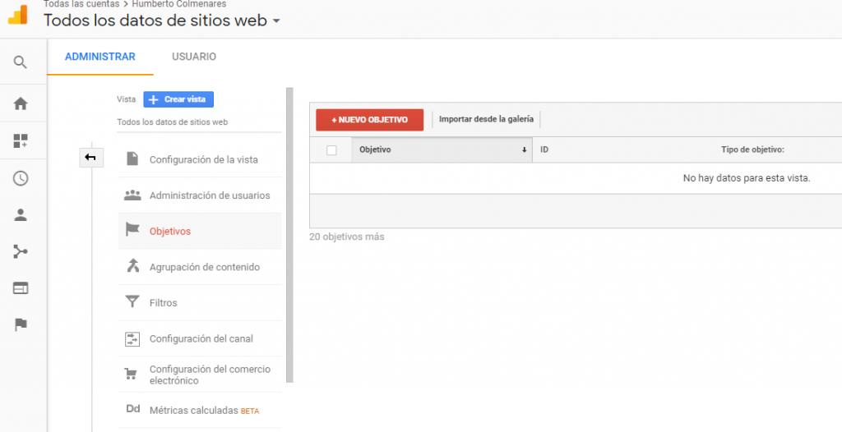Select the ADMINISTRAR tab
The width and height of the screenshot is (842, 432).
click(x=99, y=57)
